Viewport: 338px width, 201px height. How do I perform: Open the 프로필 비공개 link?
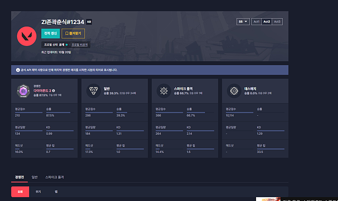pos(79,45)
